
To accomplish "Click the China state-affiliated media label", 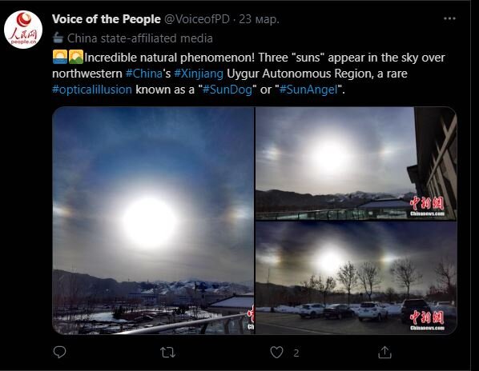I will pos(140,38).
